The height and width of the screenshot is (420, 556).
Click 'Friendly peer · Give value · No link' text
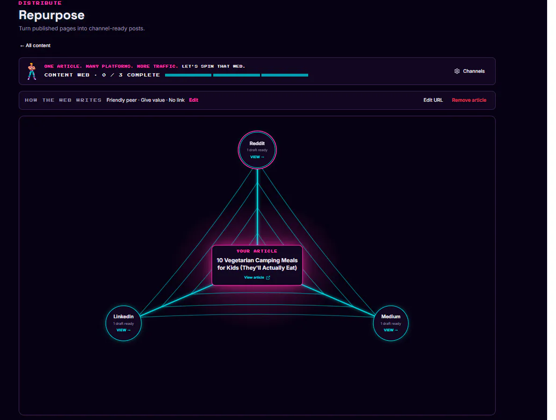[x=145, y=100]
